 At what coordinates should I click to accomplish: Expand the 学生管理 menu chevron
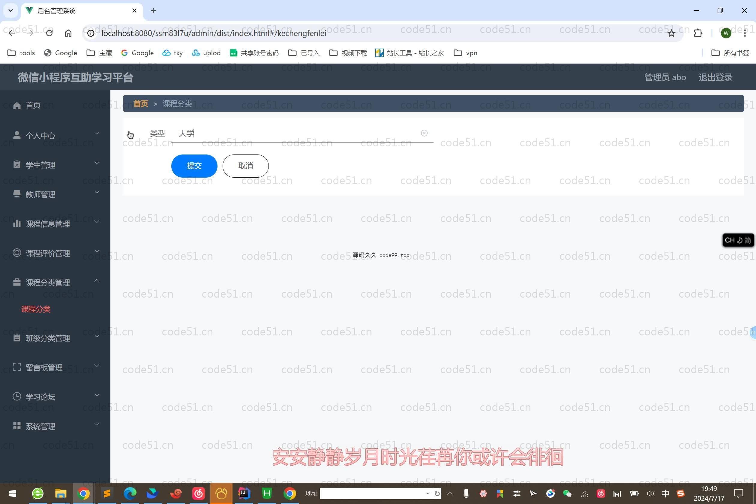coord(97,163)
